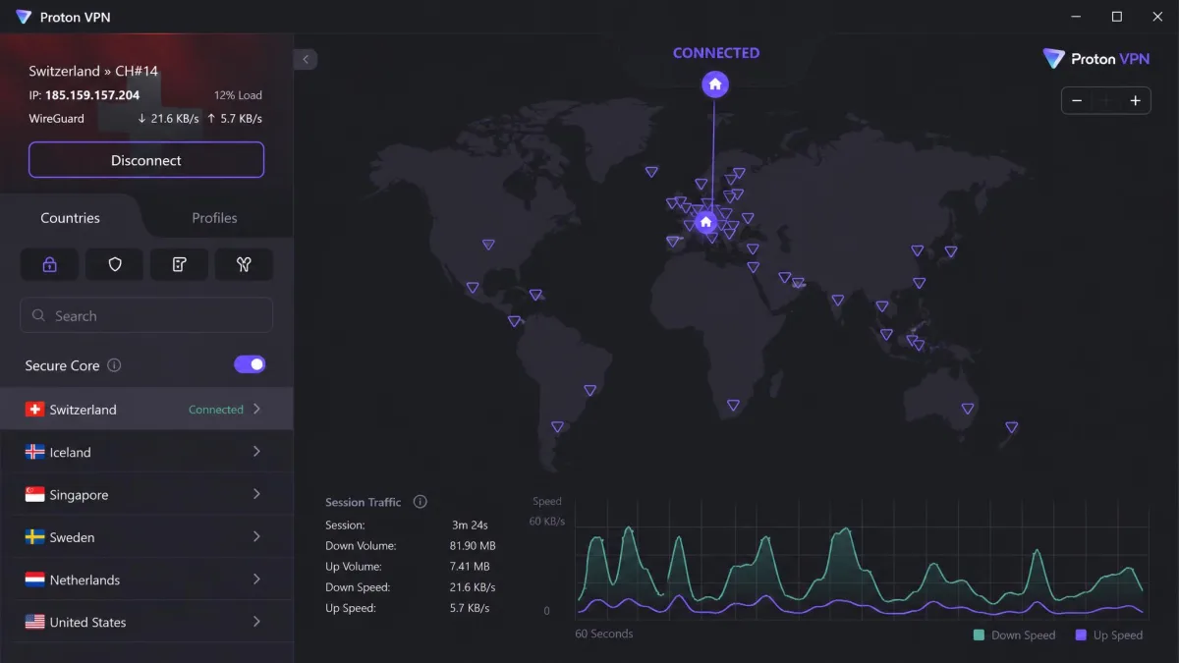This screenshot has width=1179, height=663.
Task: Open the Secure Core info icon
Action: coord(114,365)
